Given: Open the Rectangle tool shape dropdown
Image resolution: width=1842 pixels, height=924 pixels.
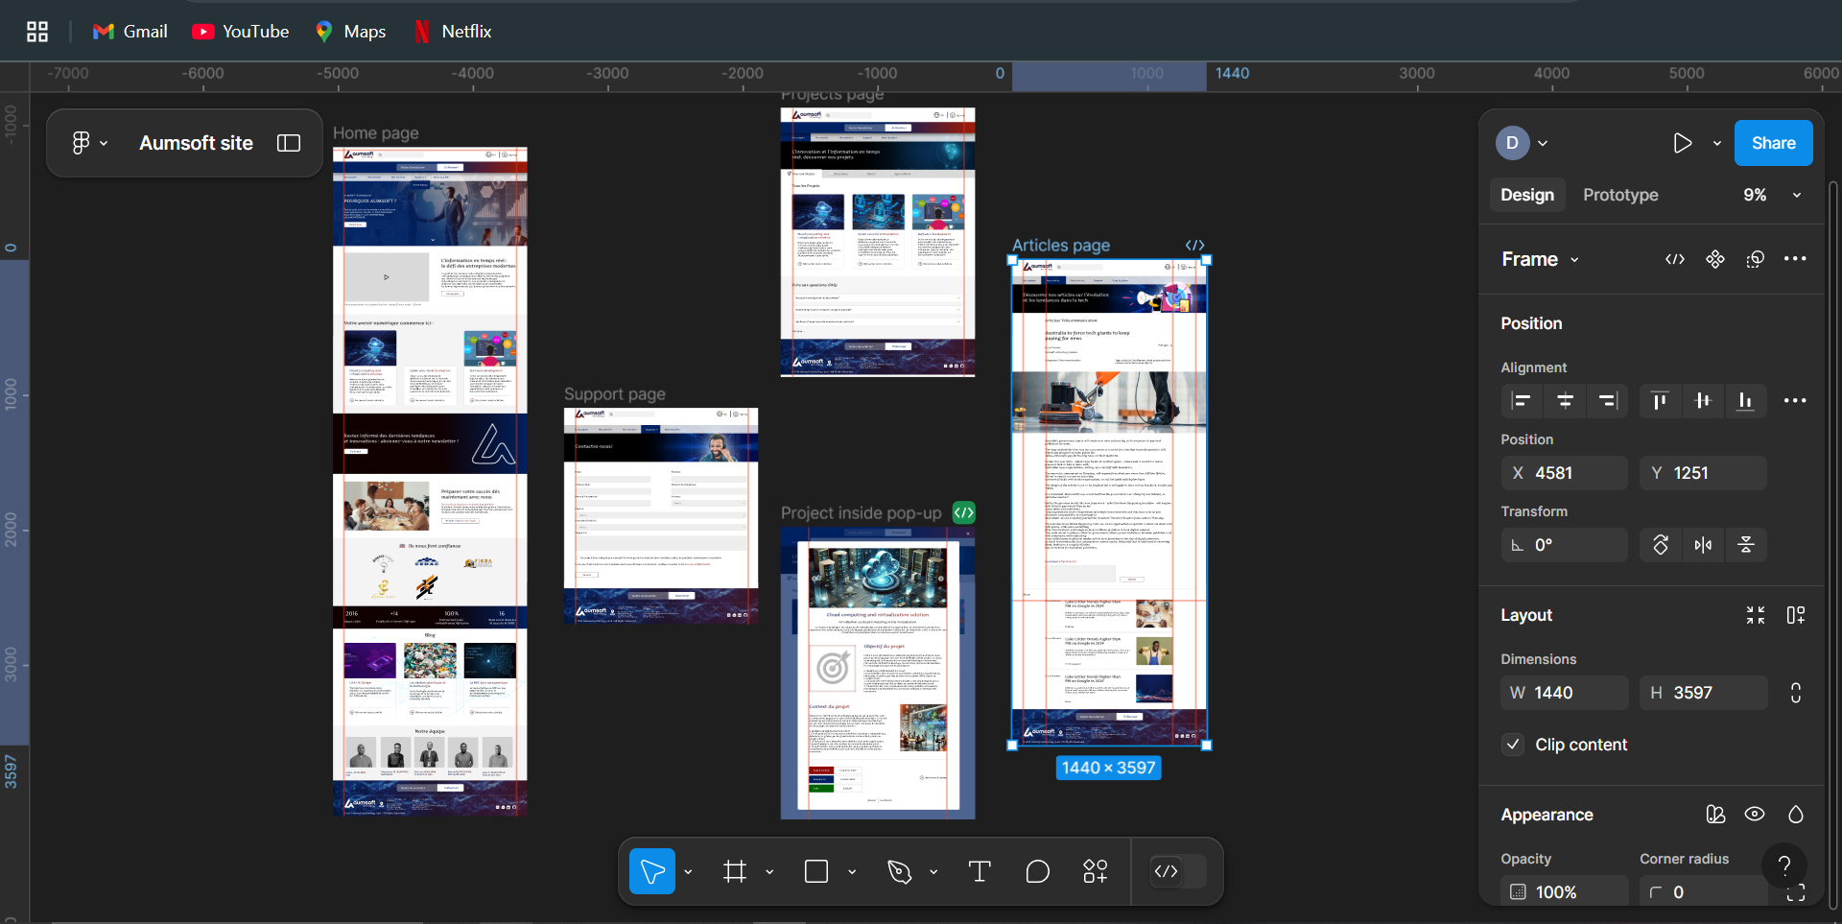Looking at the screenshot, I should (x=852, y=871).
